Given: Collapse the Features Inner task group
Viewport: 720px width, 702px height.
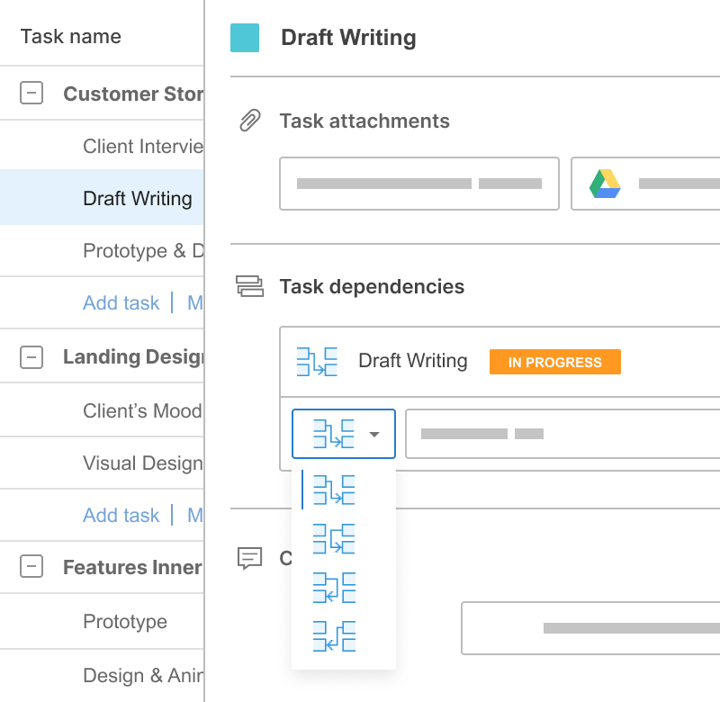Looking at the screenshot, I should point(31,567).
